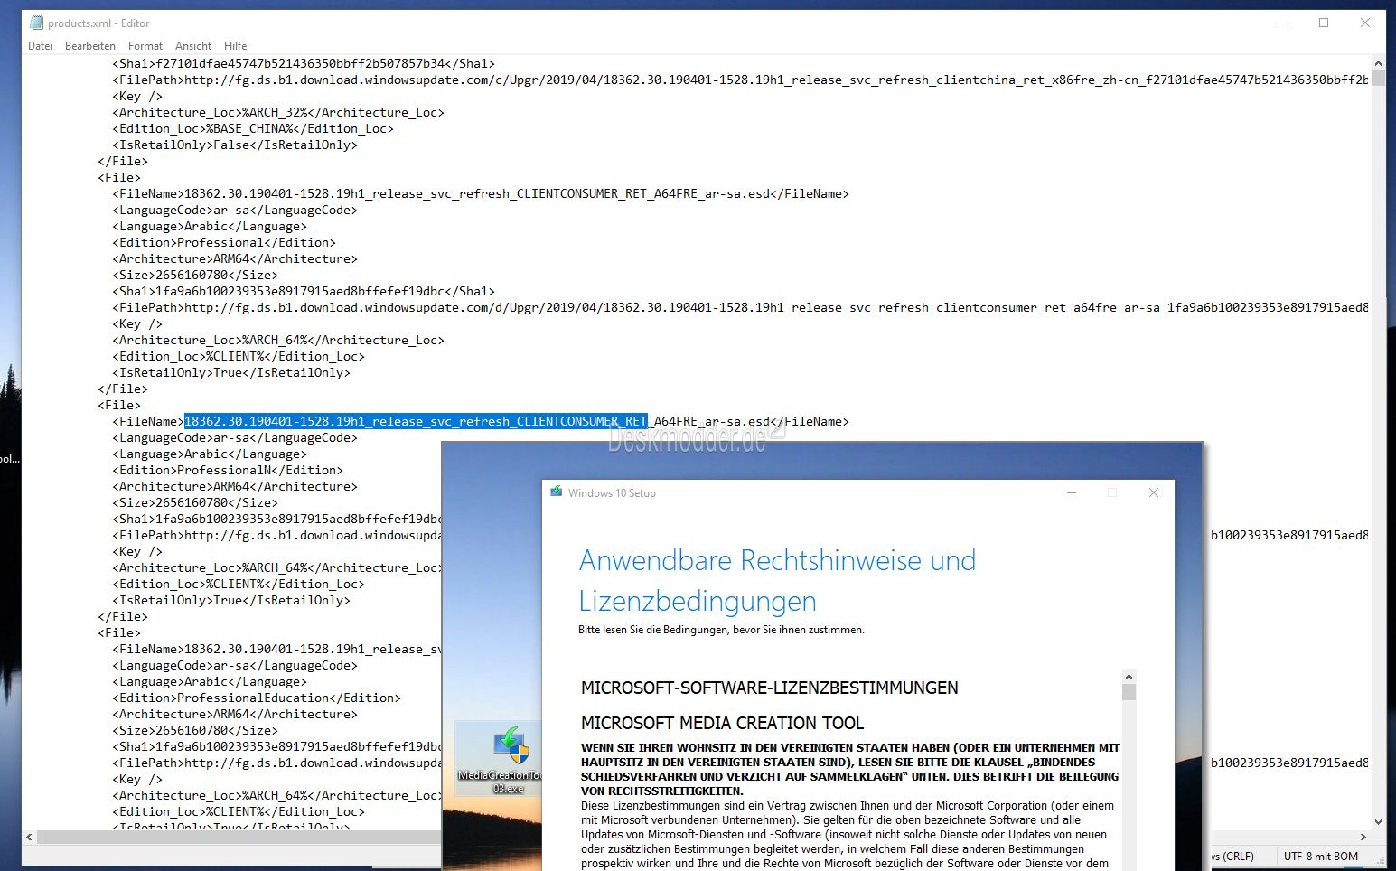Click the ProfessionalEducation Edition line
The width and height of the screenshot is (1396, 871).
(x=257, y=698)
